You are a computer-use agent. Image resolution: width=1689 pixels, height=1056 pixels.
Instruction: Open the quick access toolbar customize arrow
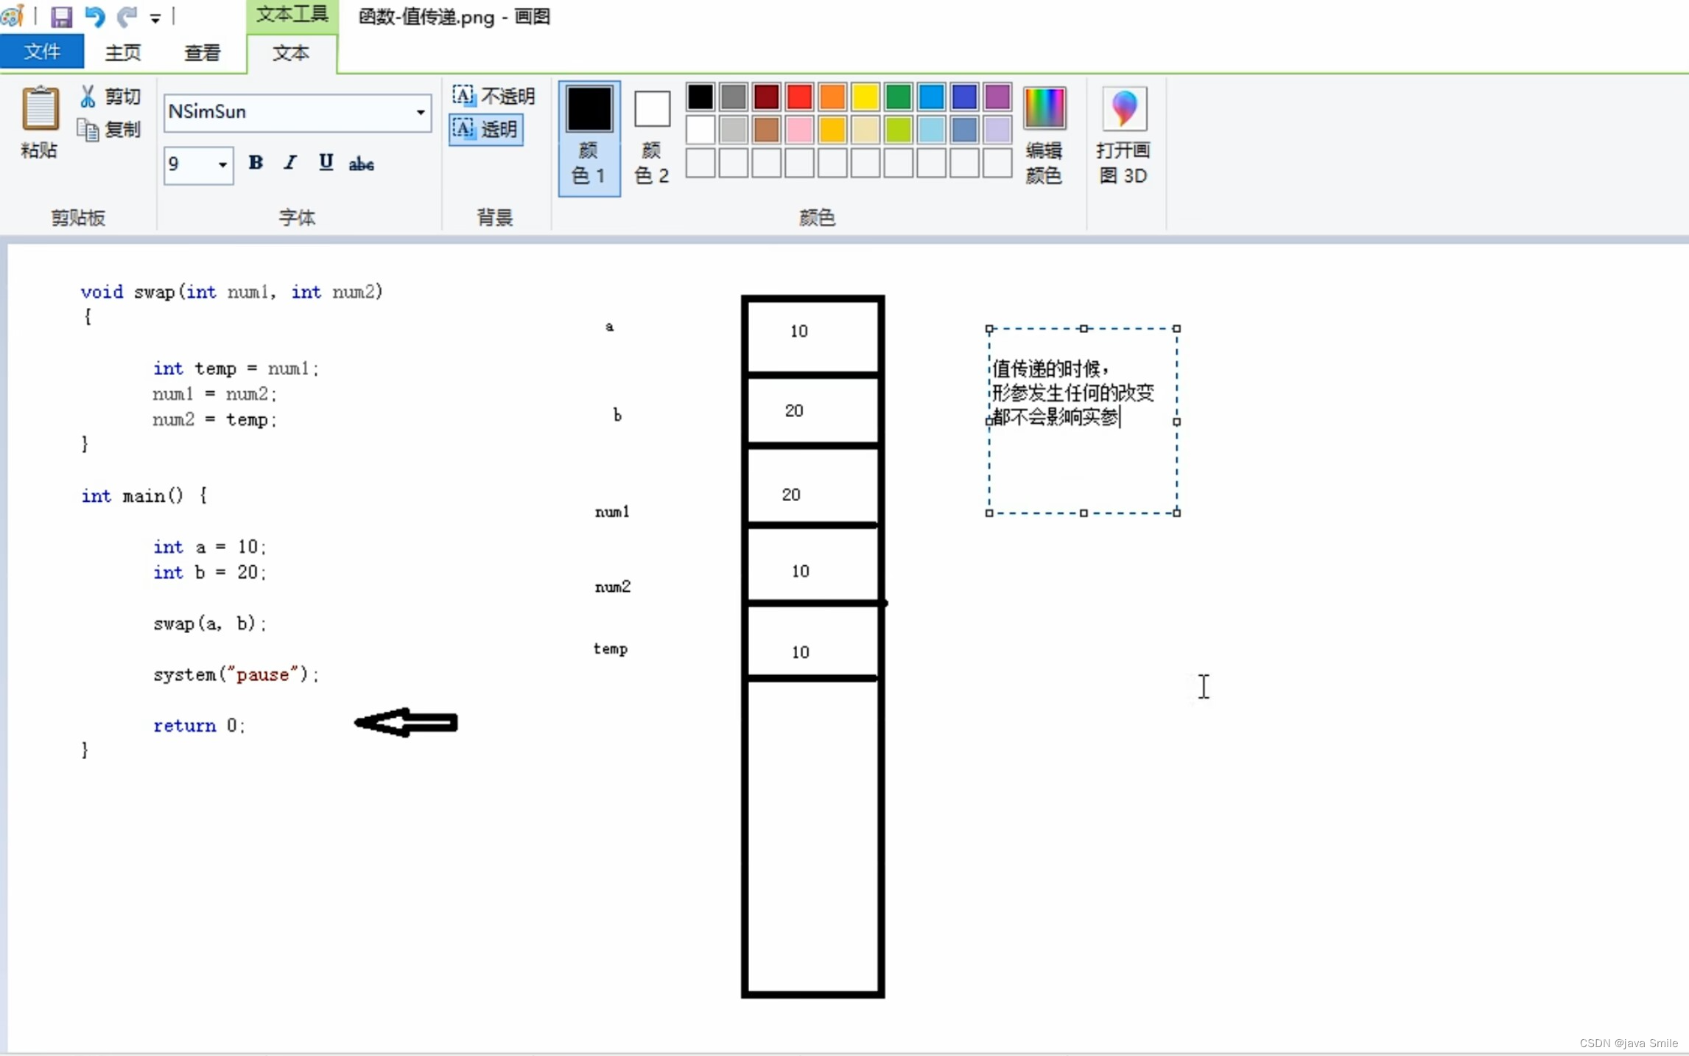pos(155,18)
